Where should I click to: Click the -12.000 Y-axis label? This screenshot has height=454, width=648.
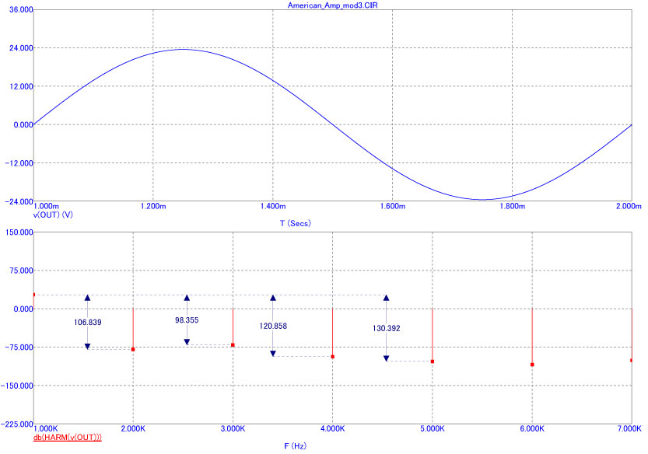[19, 163]
